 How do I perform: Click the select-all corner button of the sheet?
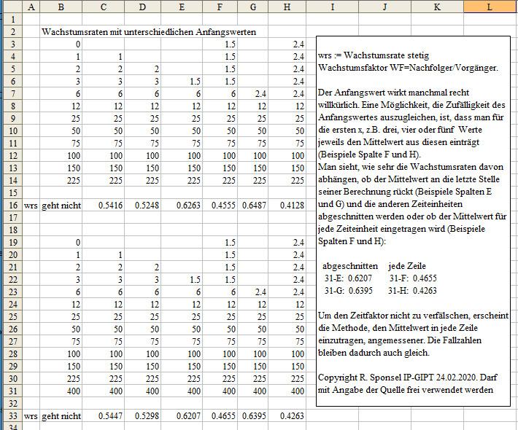12,7
